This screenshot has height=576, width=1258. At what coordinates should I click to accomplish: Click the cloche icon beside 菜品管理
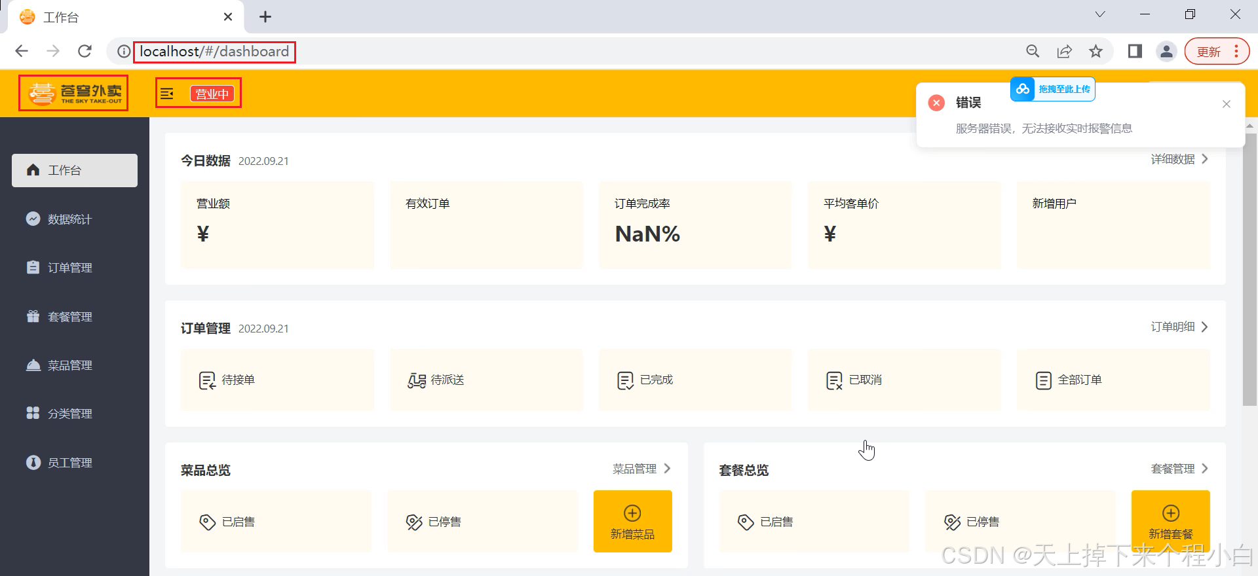33,365
